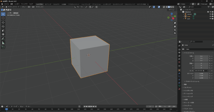Open the Scene properties tab
Screen dimensions: 214x112
(x=179, y=59)
